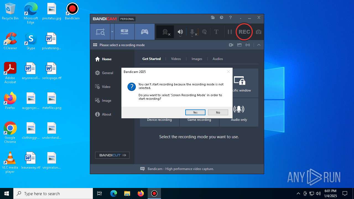Select game recording mode gamepad icon
Image resolution: width=354 pixels, height=199 pixels.
(145, 32)
